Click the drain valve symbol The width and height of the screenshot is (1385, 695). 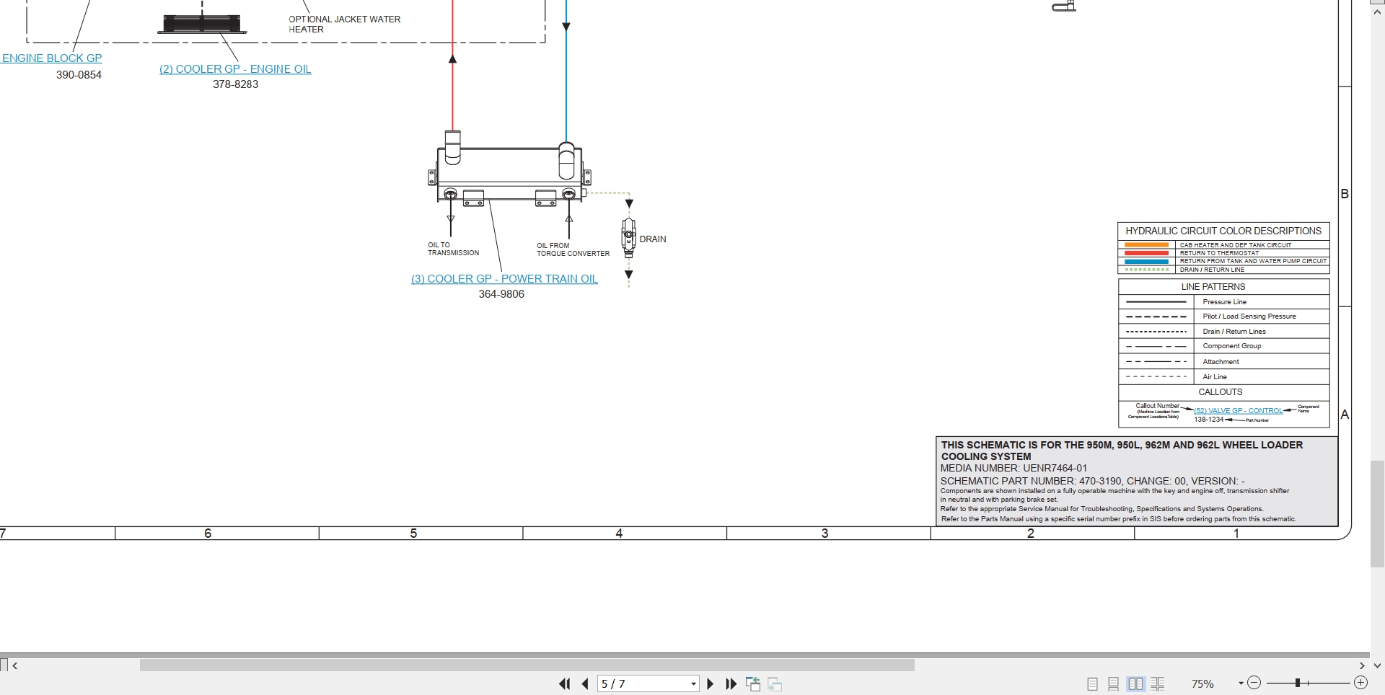[x=629, y=237]
